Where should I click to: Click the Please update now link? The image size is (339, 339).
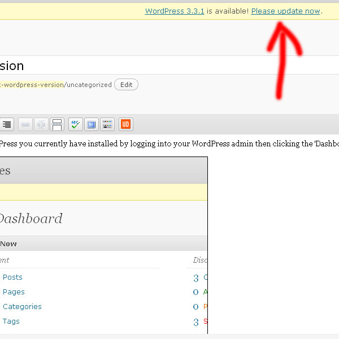[x=285, y=11]
